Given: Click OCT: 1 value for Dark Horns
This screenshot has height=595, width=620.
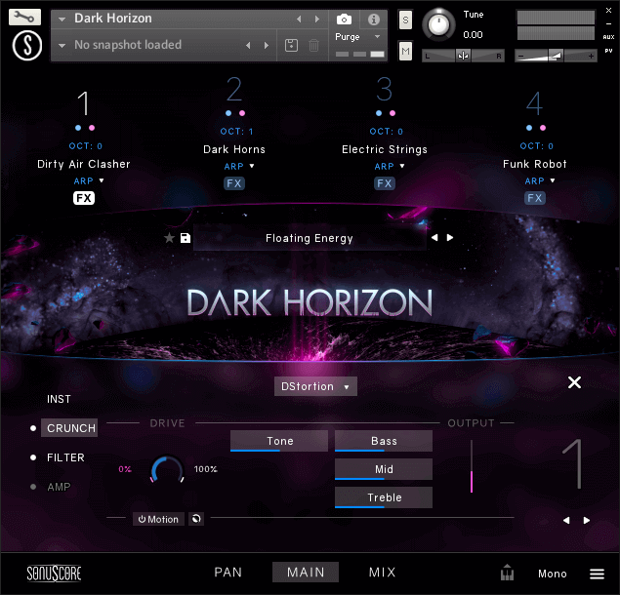Looking at the screenshot, I should pyautogui.click(x=236, y=131).
